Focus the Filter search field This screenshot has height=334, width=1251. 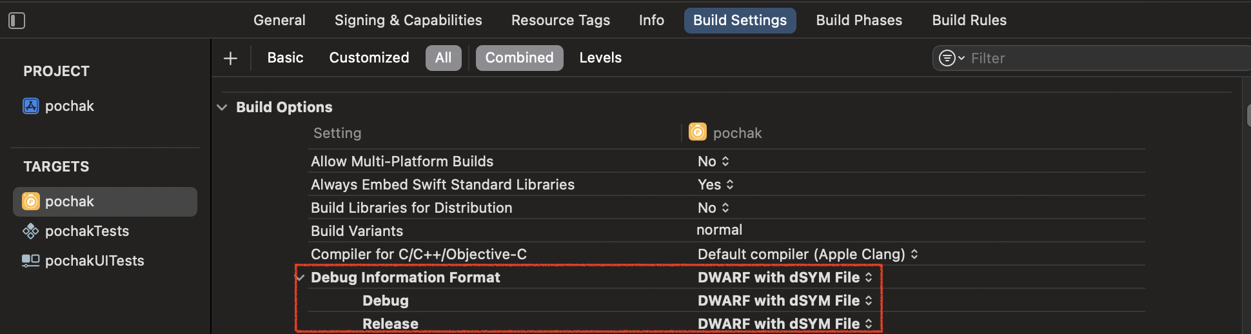pos(1106,58)
